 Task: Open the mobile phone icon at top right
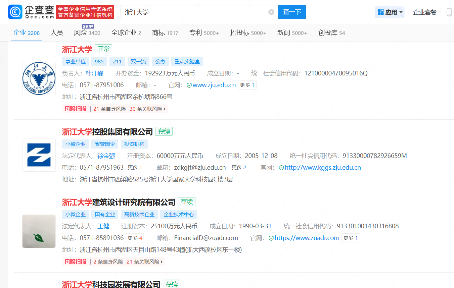click(449, 12)
